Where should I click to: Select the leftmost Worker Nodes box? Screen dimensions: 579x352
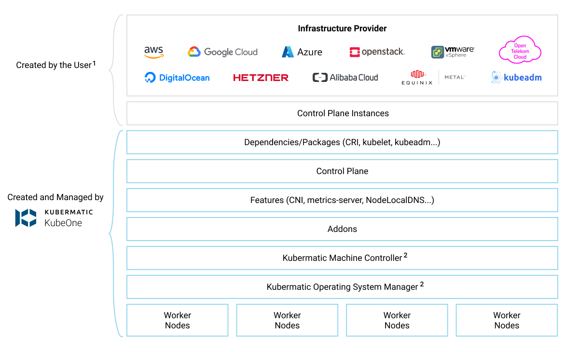(177, 320)
